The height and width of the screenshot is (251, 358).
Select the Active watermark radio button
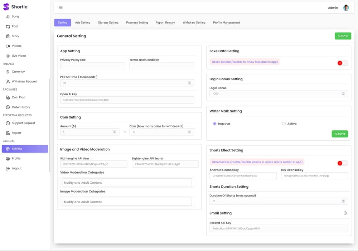tap(284, 124)
